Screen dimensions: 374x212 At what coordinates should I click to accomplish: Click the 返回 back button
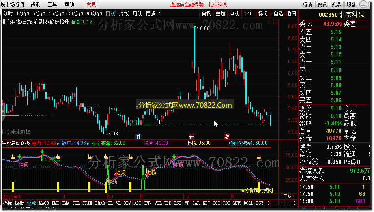(291, 13)
